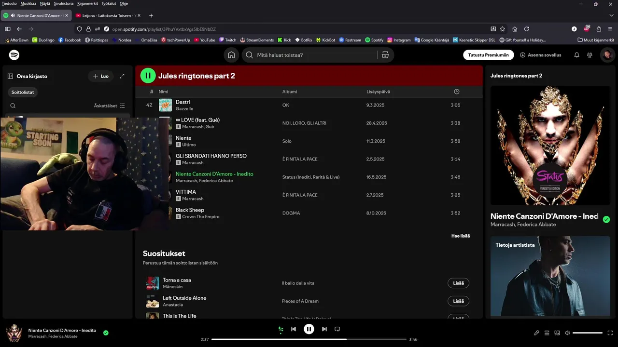Screen dimensions: 618x347
Task: Switch to Leijona YouTube browser tab
Action: 108,15
